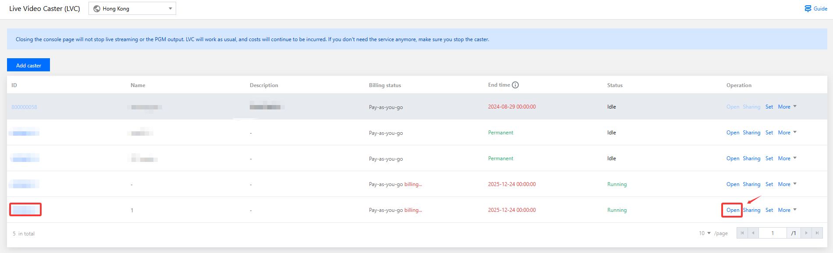Go to the previous page arrow
Image resolution: width=833 pixels, height=253 pixels.
(753, 233)
